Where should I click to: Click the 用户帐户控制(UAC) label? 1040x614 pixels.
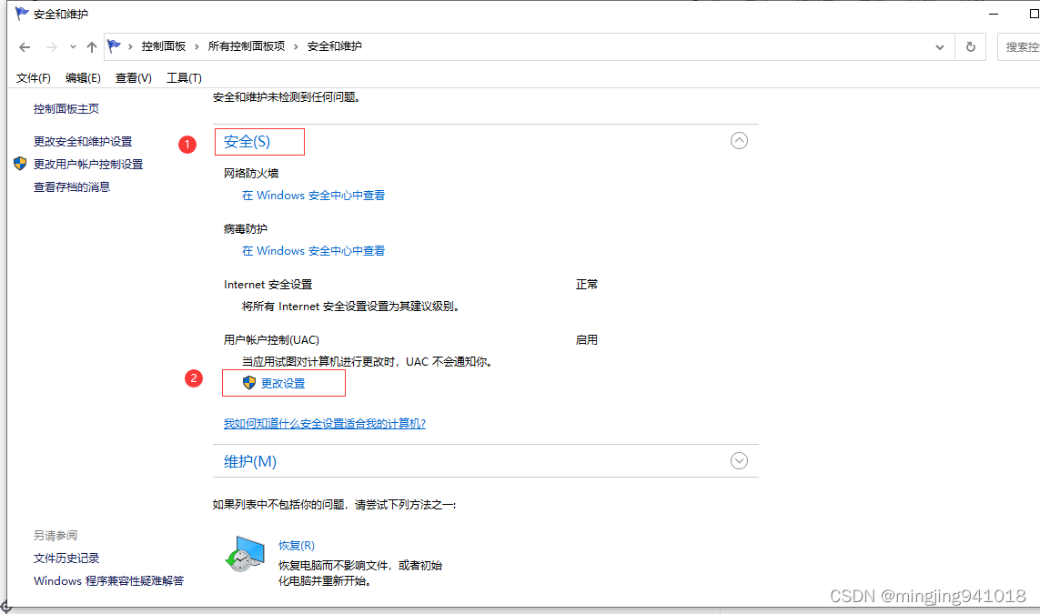tap(271, 339)
